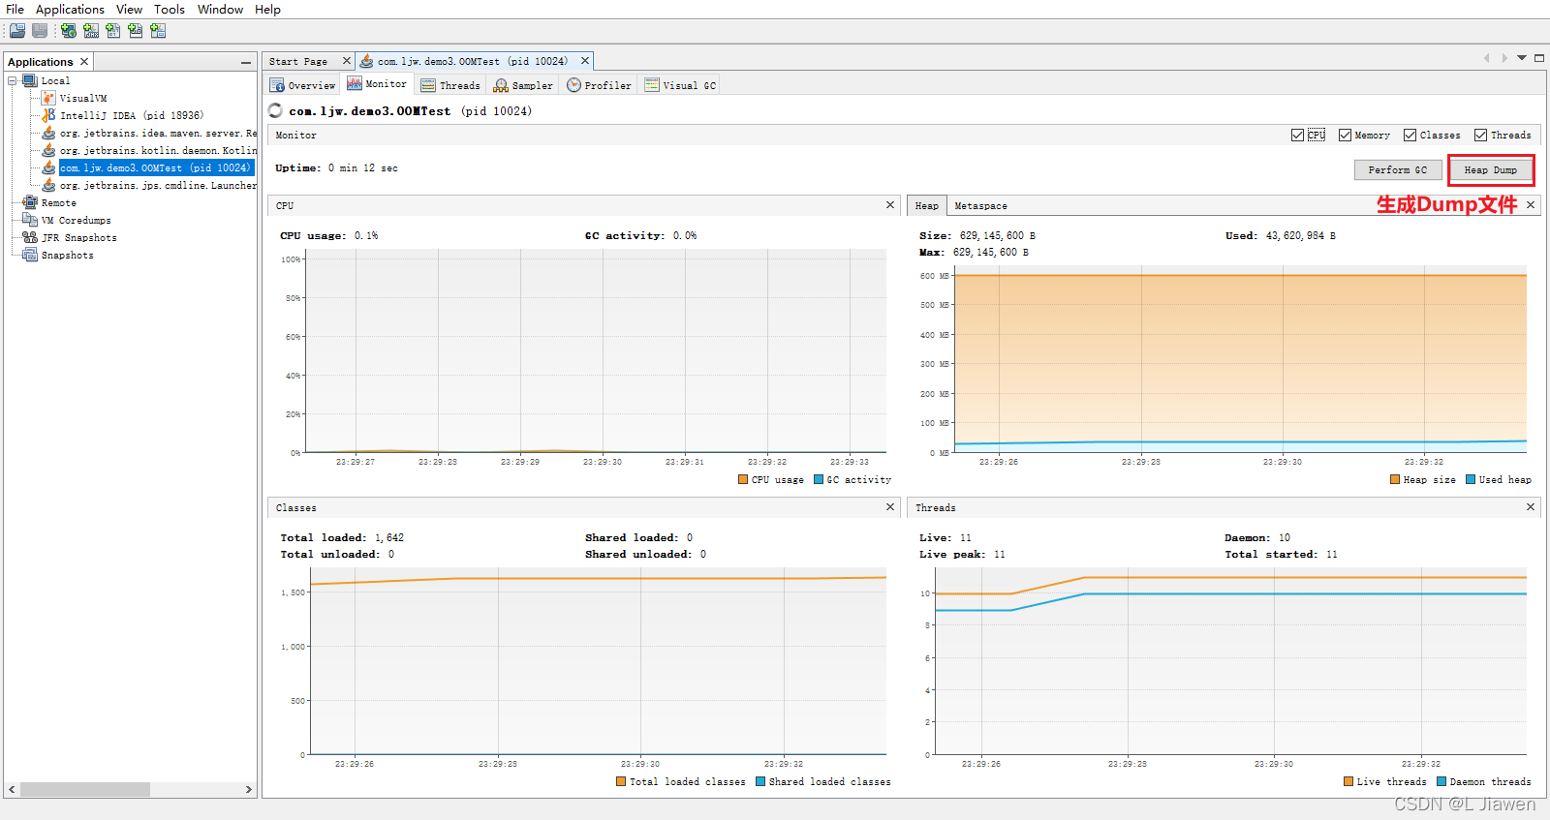
Task: Click the GC activity legend swatch
Action: point(819,479)
